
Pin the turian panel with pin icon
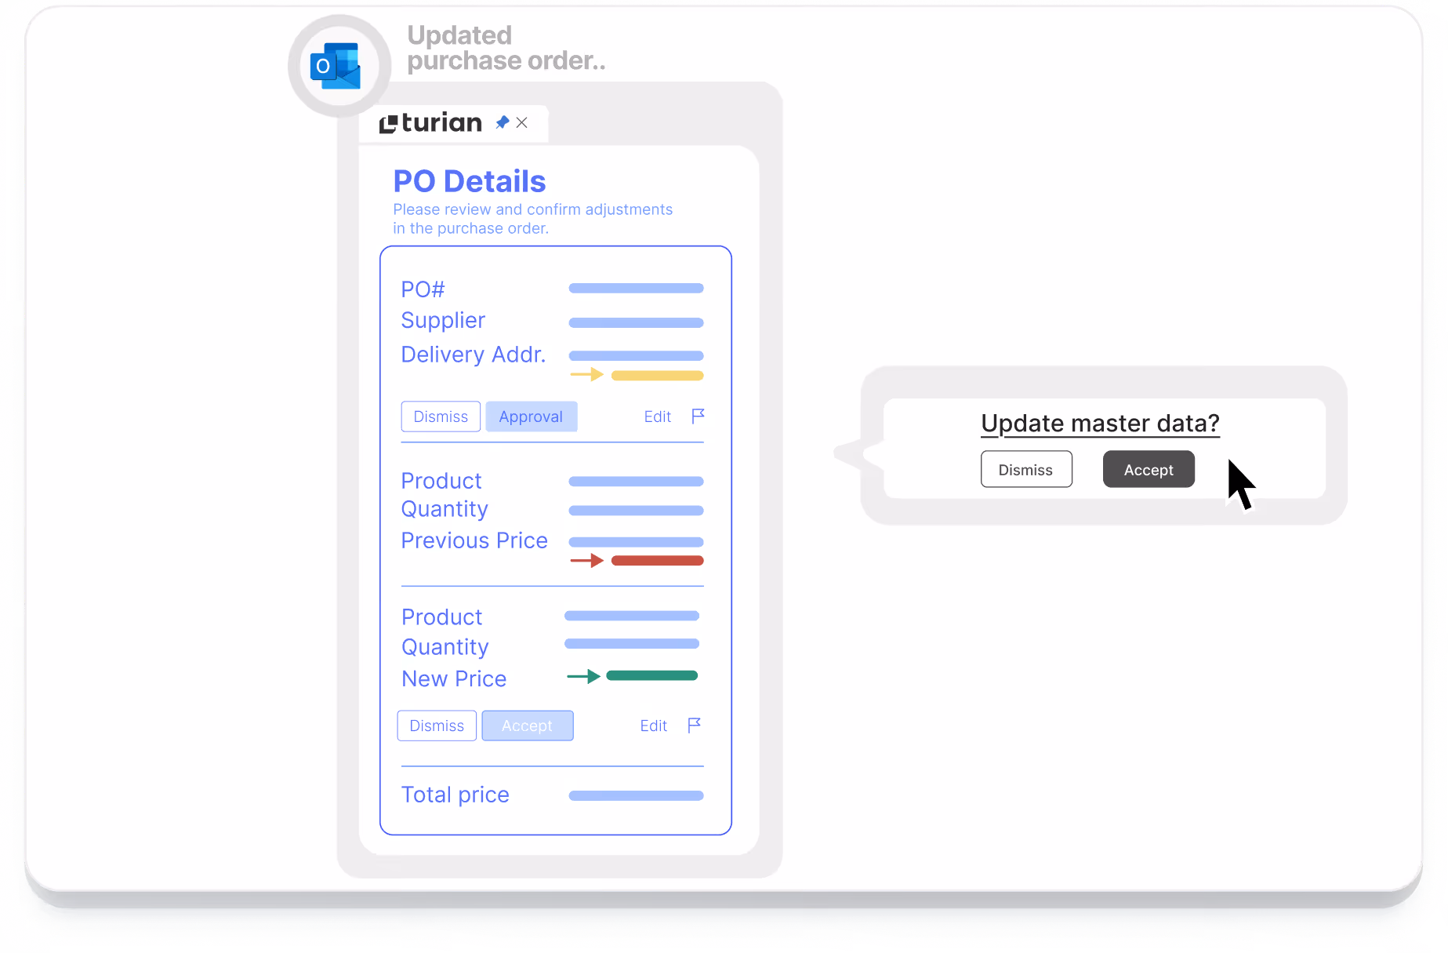click(x=503, y=122)
